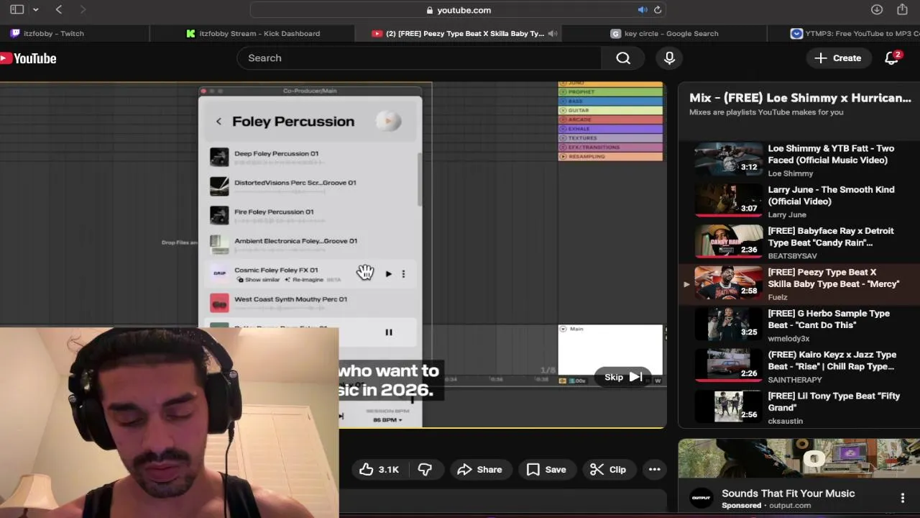Save the video to a playlist
The width and height of the screenshot is (920, 518).
pos(546,469)
